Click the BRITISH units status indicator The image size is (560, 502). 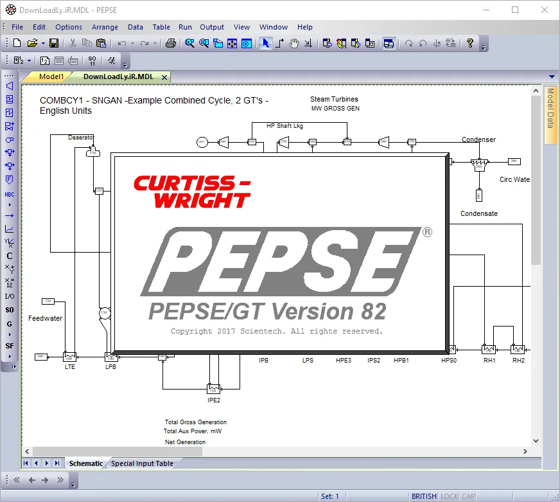(424, 496)
